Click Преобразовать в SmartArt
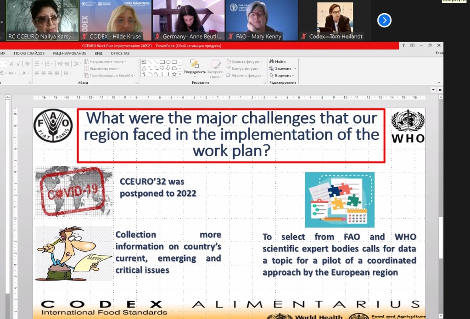 point(110,76)
